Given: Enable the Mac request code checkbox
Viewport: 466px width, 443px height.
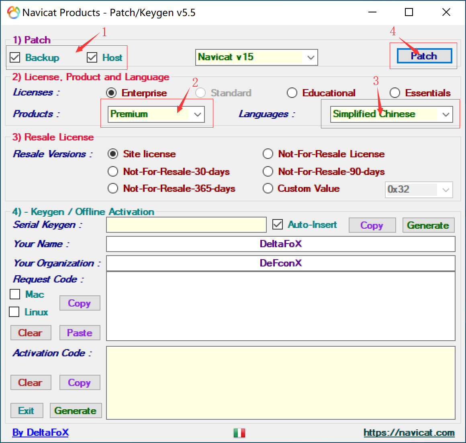Looking at the screenshot, I should (x=15, y=294).
